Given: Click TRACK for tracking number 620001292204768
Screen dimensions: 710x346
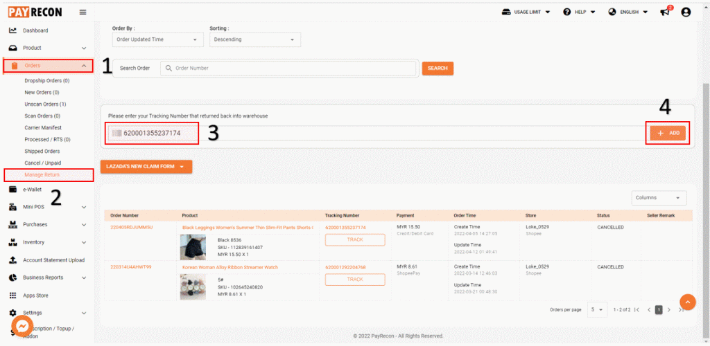Looking at the screenshot, I should (355, 280).
